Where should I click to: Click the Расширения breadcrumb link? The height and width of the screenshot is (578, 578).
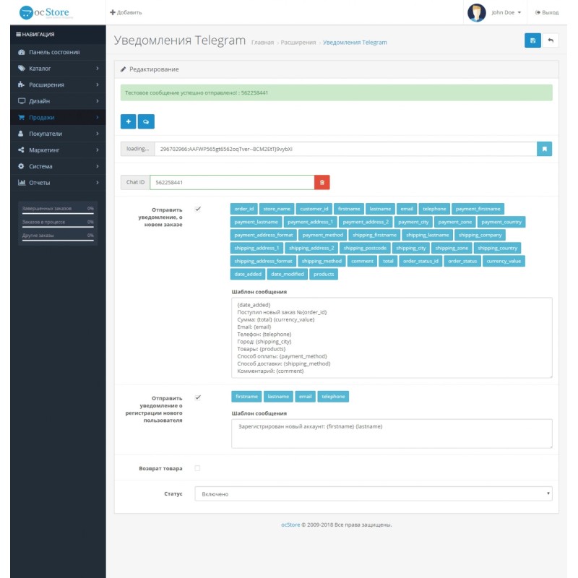coord(298,43)
